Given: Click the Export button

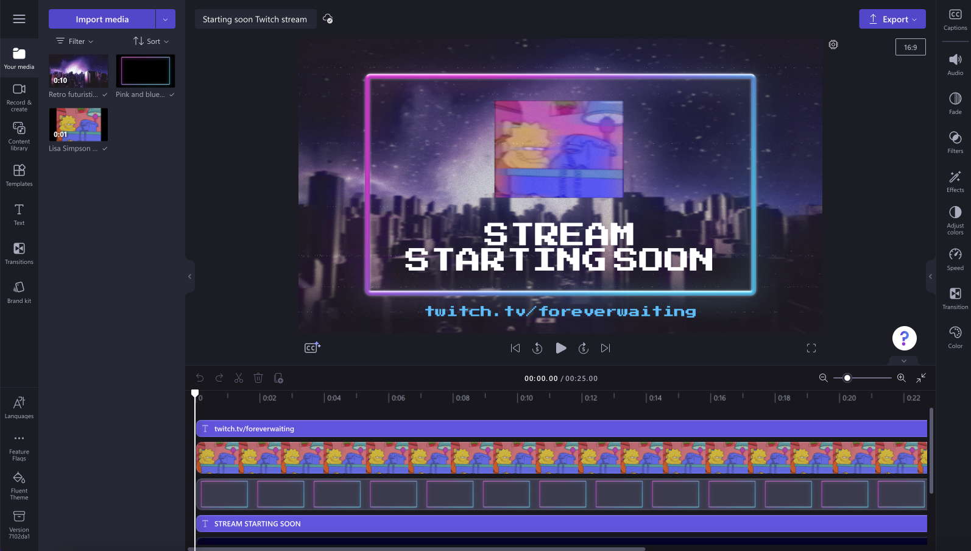Looking at the screenshot, I should point(892,19).
